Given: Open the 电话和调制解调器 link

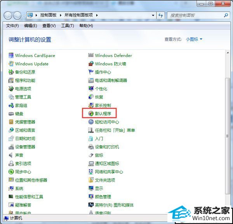Looking at the screenshot, I should coord(111,81).
